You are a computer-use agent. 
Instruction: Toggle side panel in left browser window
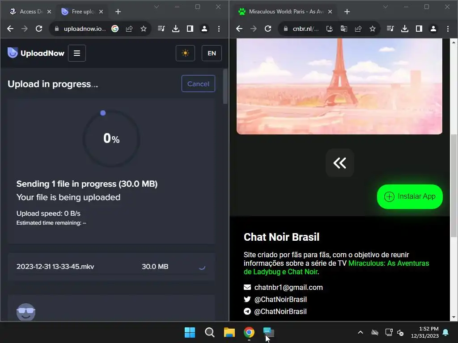[190, 29]
